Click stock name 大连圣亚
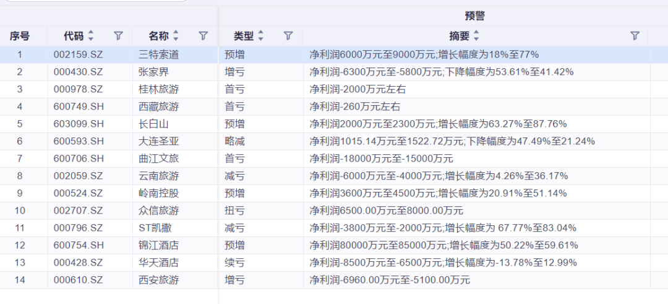The image size is (668, 304). pos(158,141)
